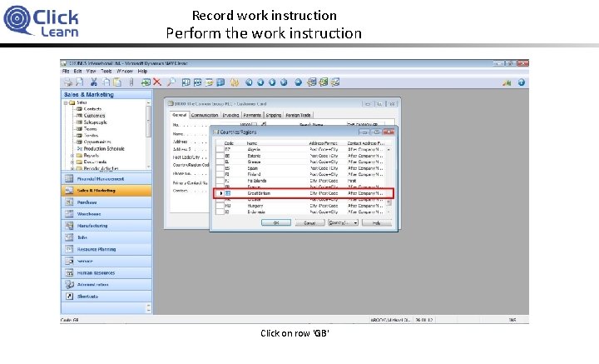Expand the Reports folder in the tree
599x364 pixels.
[72, 156]
